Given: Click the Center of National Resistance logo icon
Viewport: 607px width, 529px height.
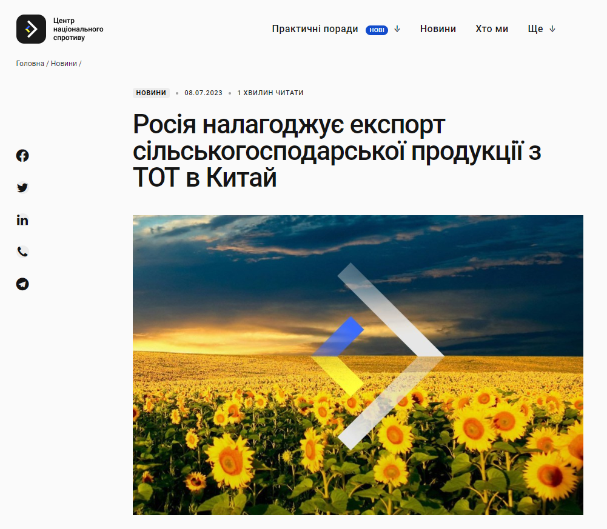Looking at the screenshot, I should [x=31, y=29].
